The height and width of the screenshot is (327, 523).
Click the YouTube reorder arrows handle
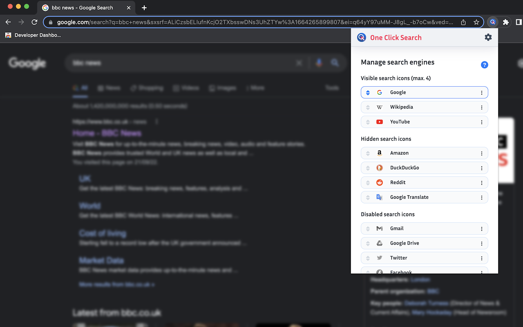pyautogui.click(x=368, y=122)
